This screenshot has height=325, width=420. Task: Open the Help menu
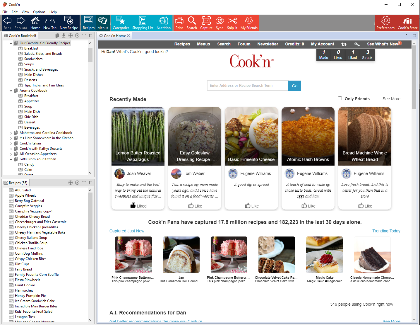click(x=53, y=12)
